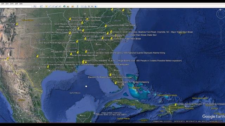The height and width of the screenshot is (126, 225).
Task: Click the Ellenton FL Road Closure pin
Action: coord(110,75)
